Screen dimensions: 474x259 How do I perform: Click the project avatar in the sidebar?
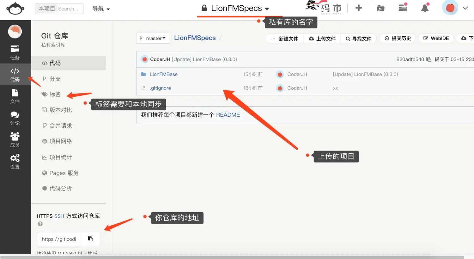(15, 31)
